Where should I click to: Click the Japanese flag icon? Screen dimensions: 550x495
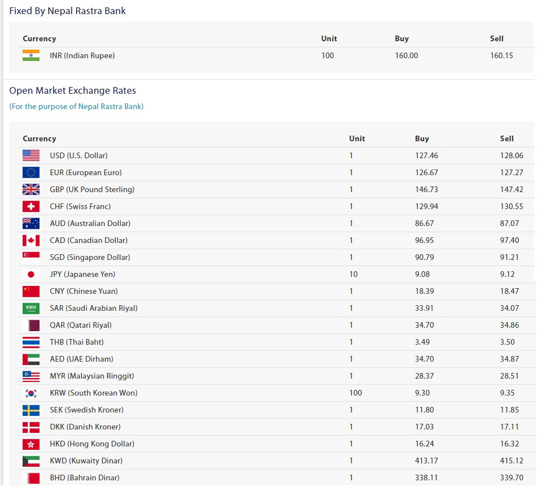(x=31, y=274)
